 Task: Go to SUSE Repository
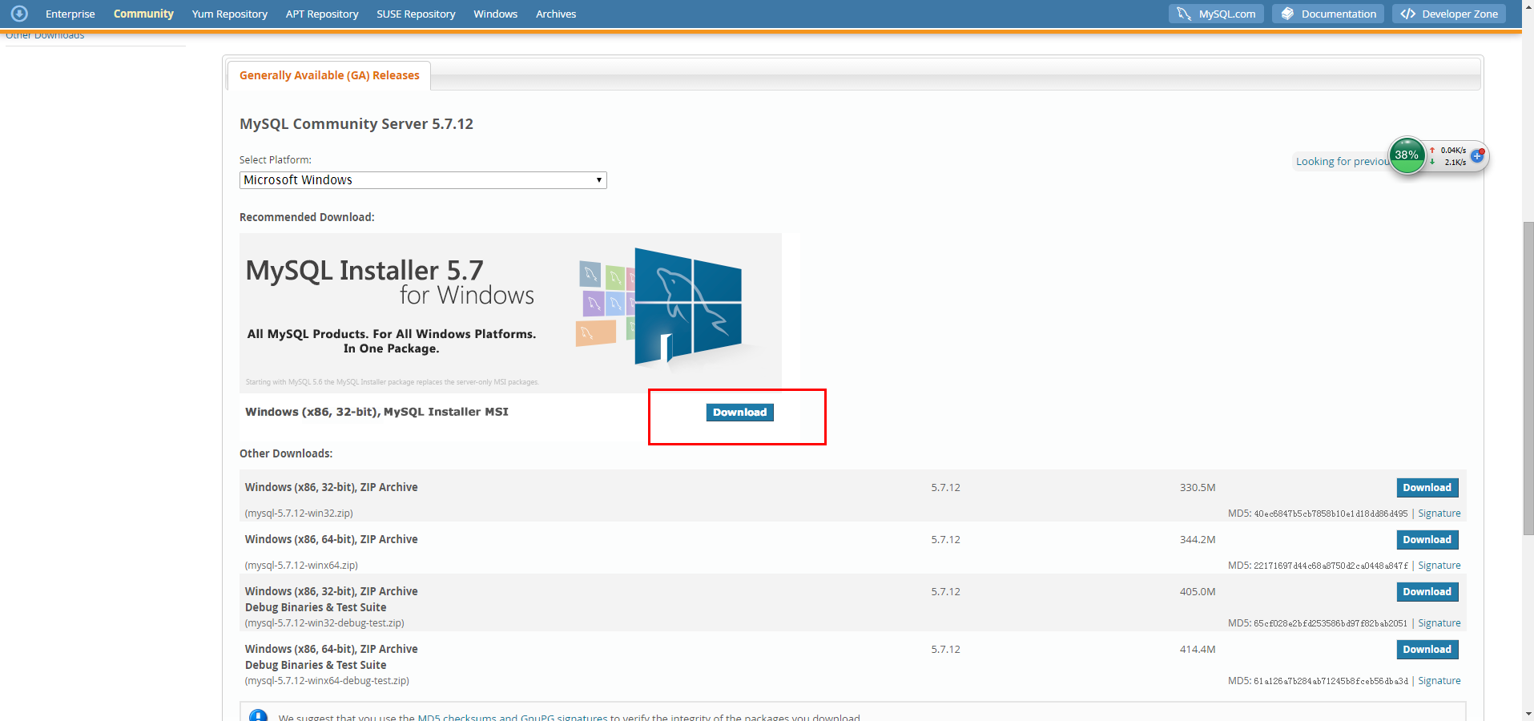coord(416,14)
